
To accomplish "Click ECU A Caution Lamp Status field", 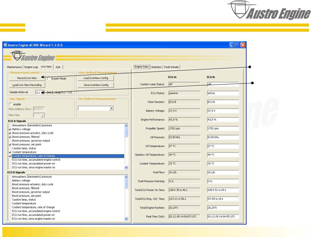I will pos(184,84).
